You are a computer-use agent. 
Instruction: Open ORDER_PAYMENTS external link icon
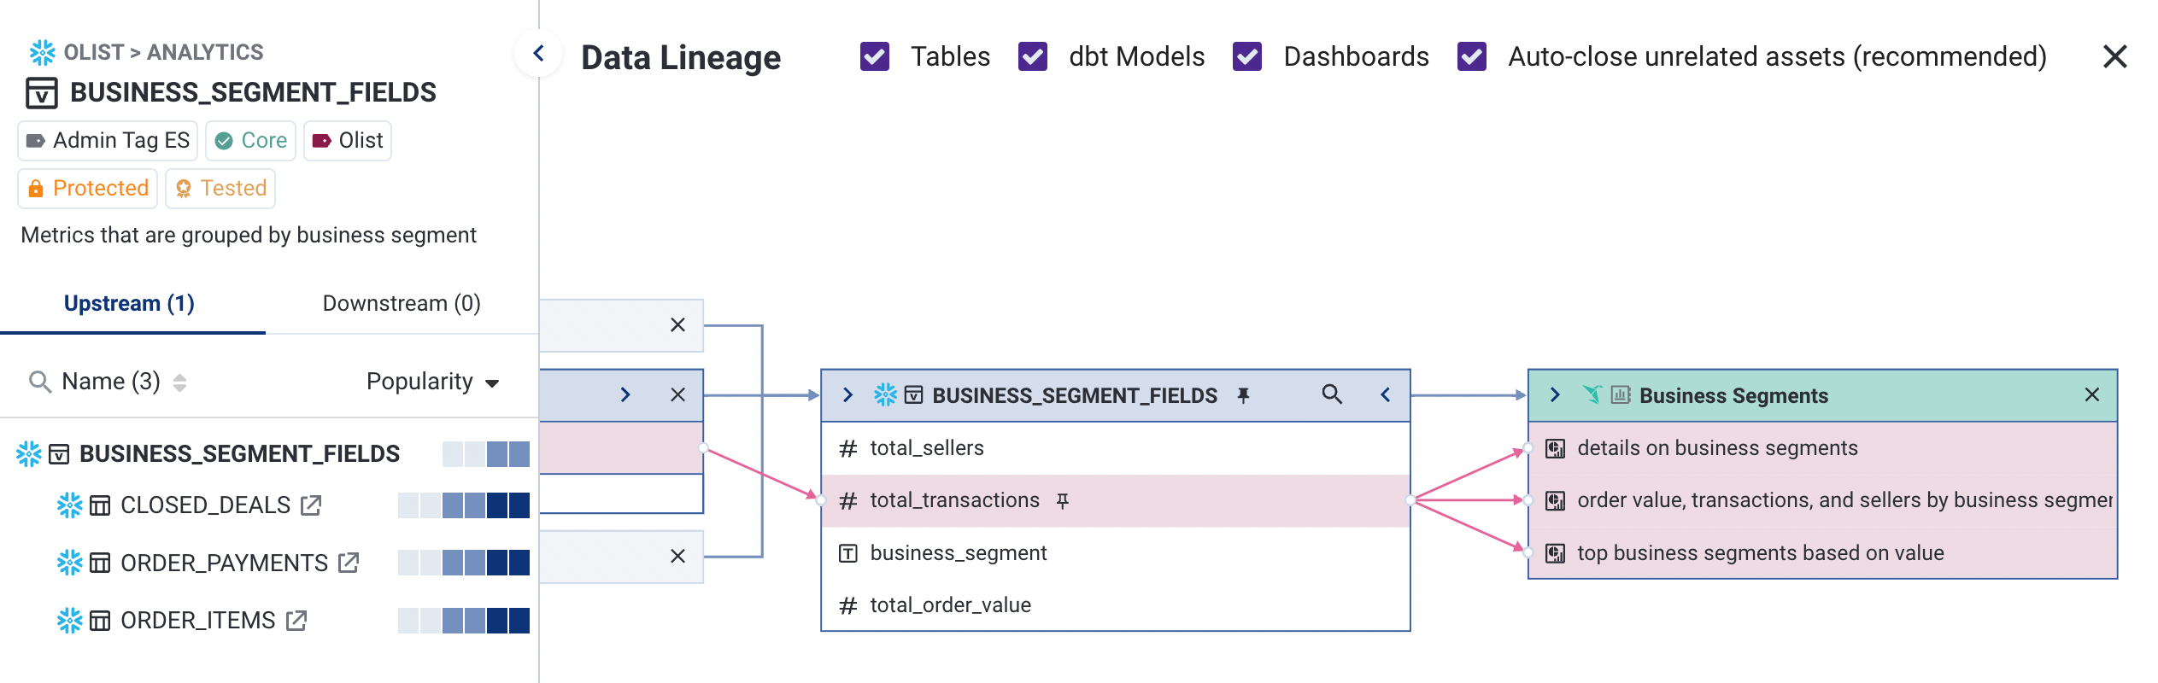point(349,563)
